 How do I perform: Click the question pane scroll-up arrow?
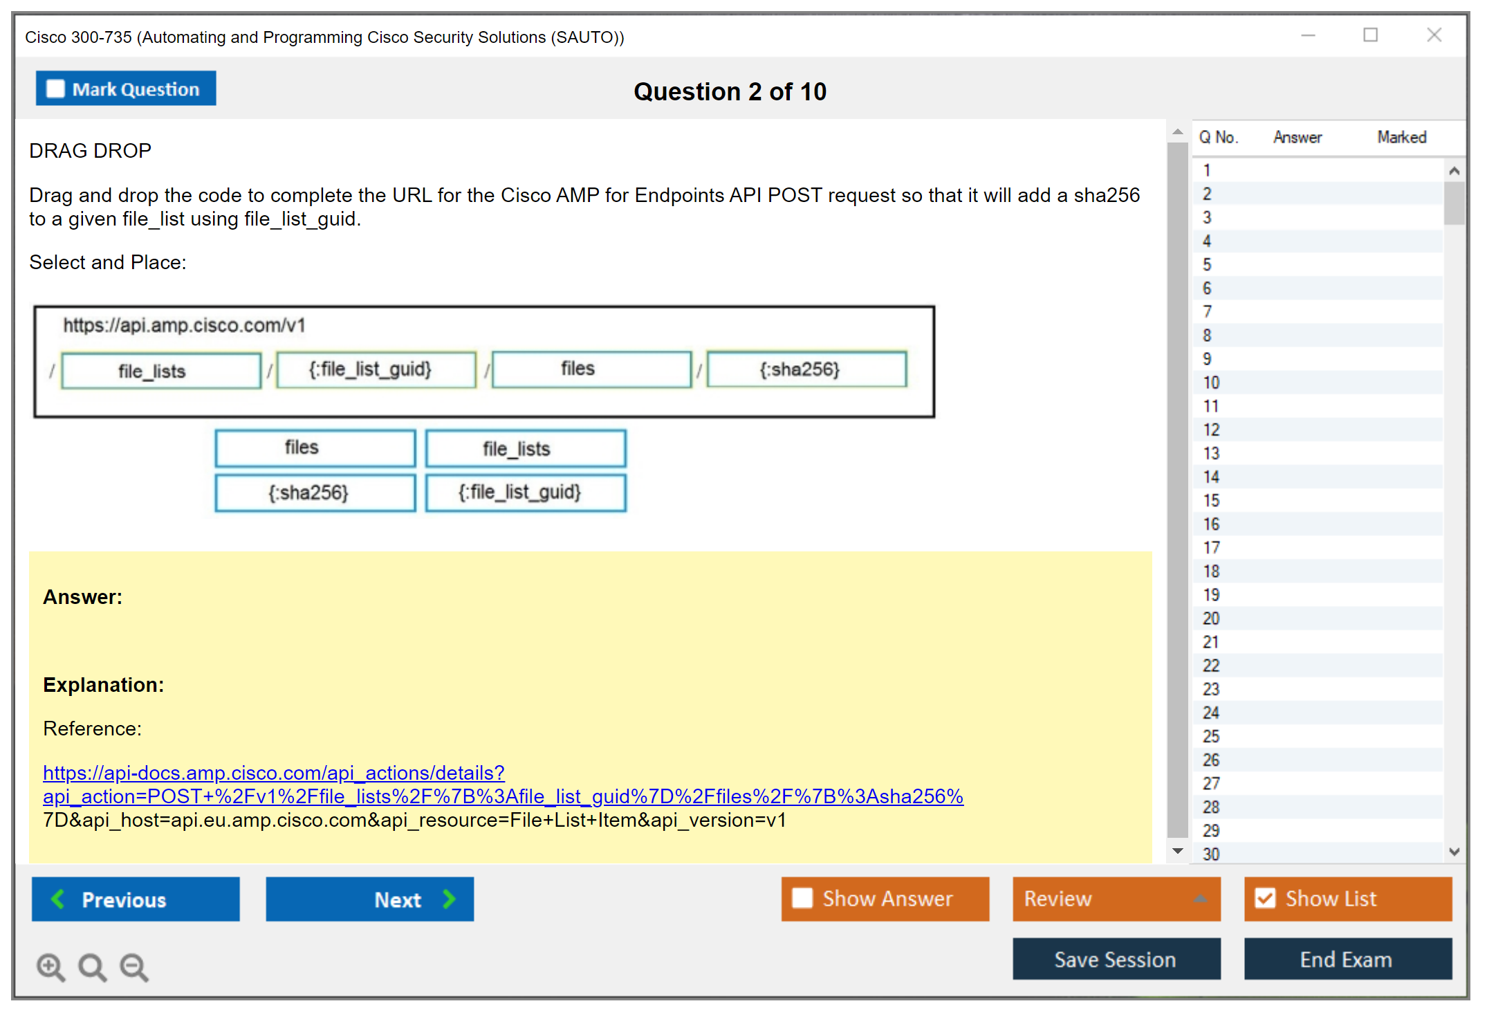click(1178, 131)
